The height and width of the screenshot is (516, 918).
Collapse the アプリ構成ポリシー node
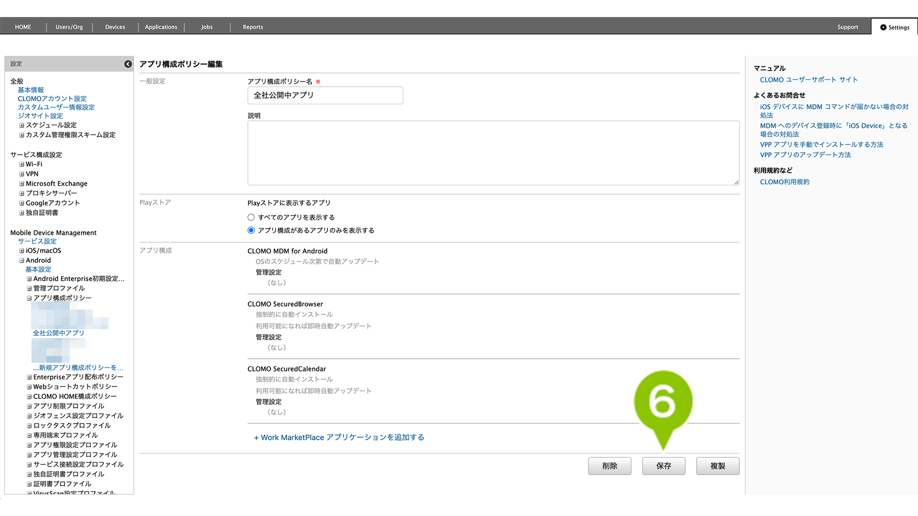29,298
